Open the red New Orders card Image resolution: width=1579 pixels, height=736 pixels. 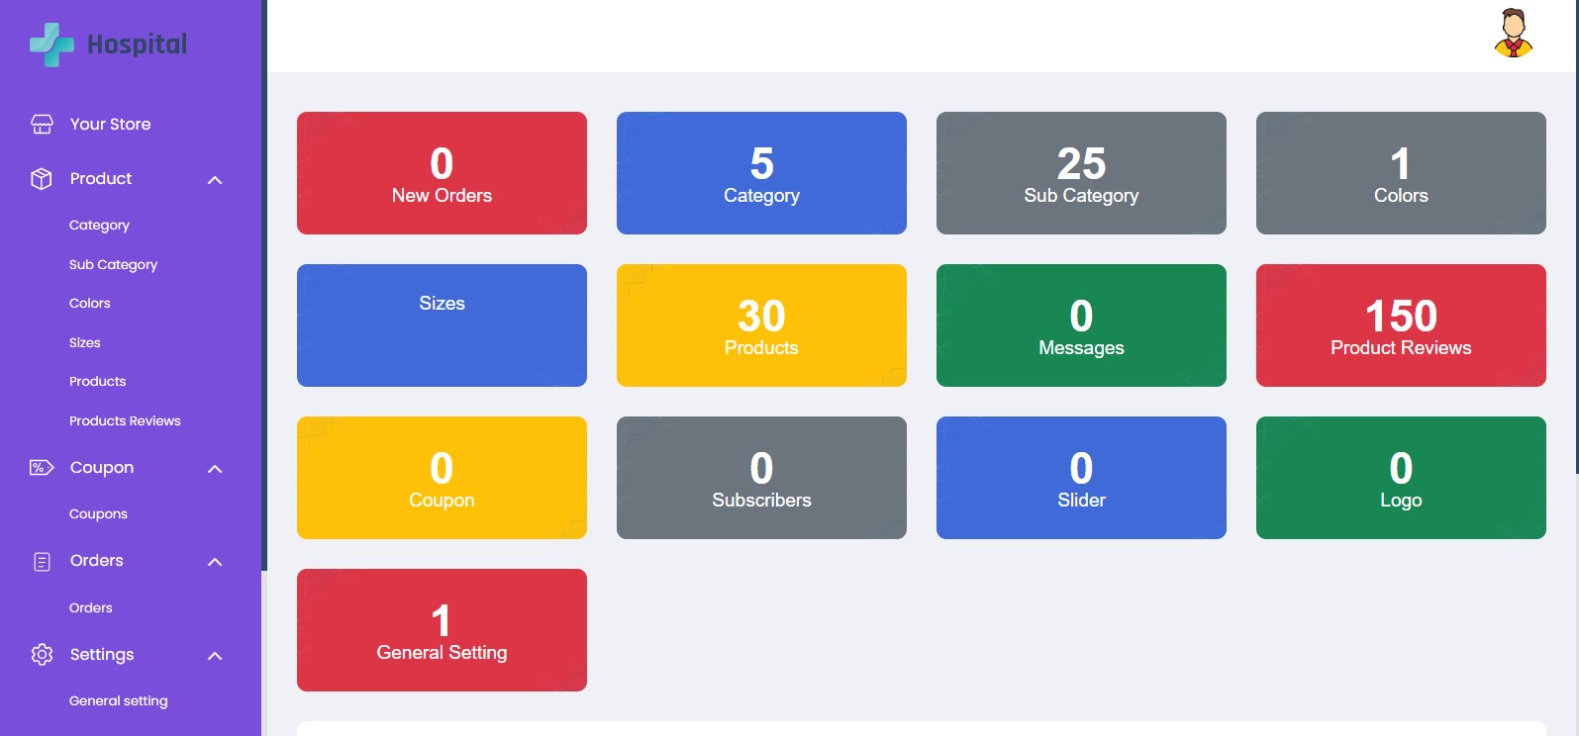[442, 173]
